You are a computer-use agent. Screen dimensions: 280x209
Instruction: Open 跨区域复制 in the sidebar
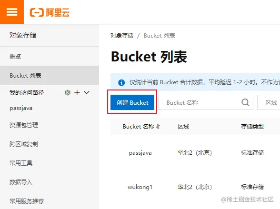pos(24,144)
